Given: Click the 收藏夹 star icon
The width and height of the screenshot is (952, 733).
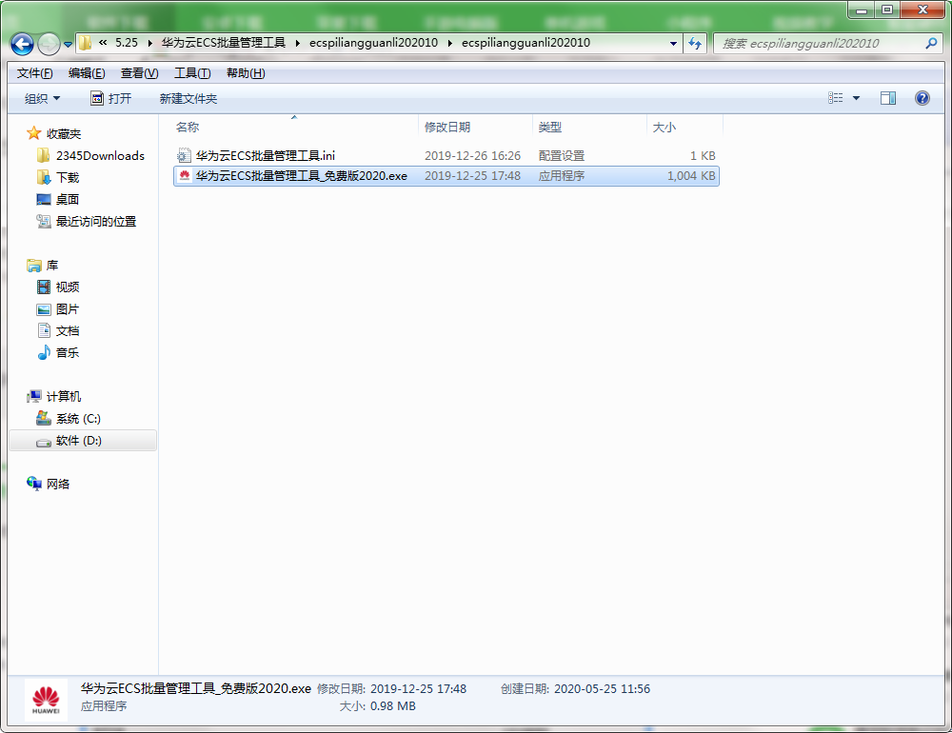Looking at the screenshot, I should click(34, 133).
